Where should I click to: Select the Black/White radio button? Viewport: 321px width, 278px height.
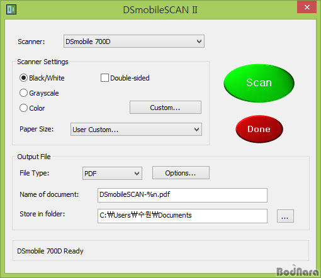click(23, 78)
